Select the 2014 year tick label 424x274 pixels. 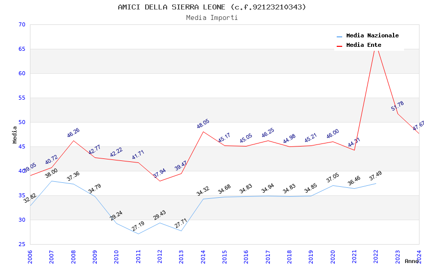click(x=203, y=257)
